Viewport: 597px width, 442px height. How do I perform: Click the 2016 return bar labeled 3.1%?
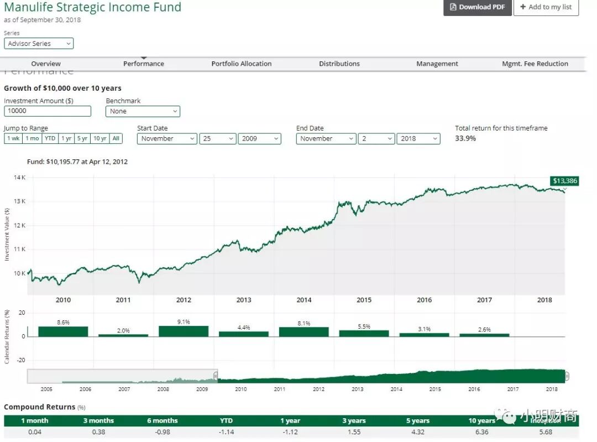424,335
